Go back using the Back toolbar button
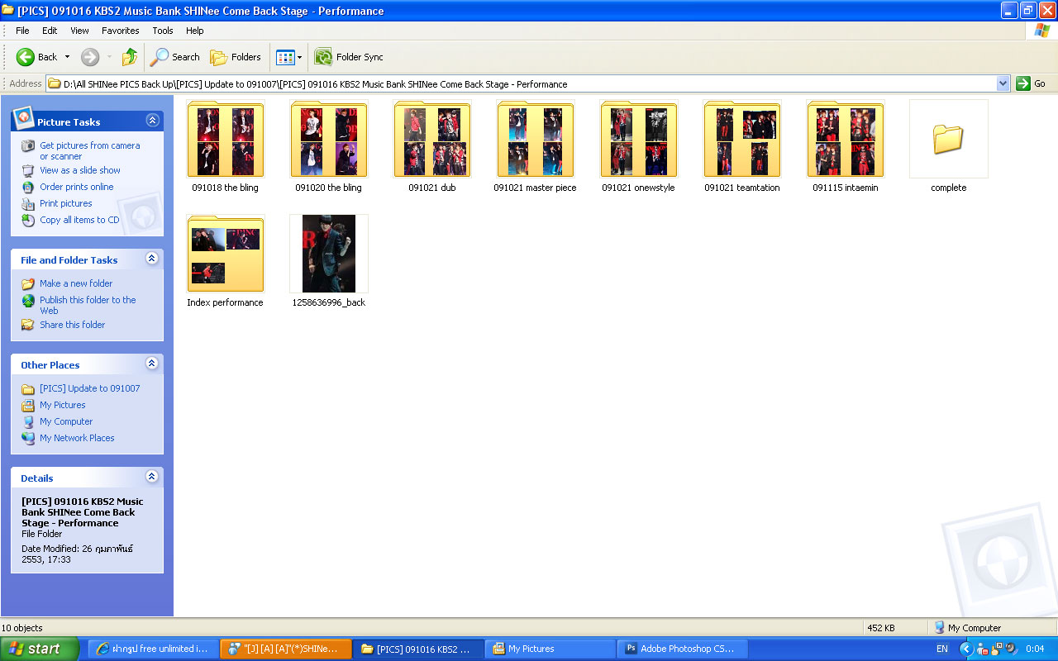This screenshot has width=1058, height=661. 36,57
